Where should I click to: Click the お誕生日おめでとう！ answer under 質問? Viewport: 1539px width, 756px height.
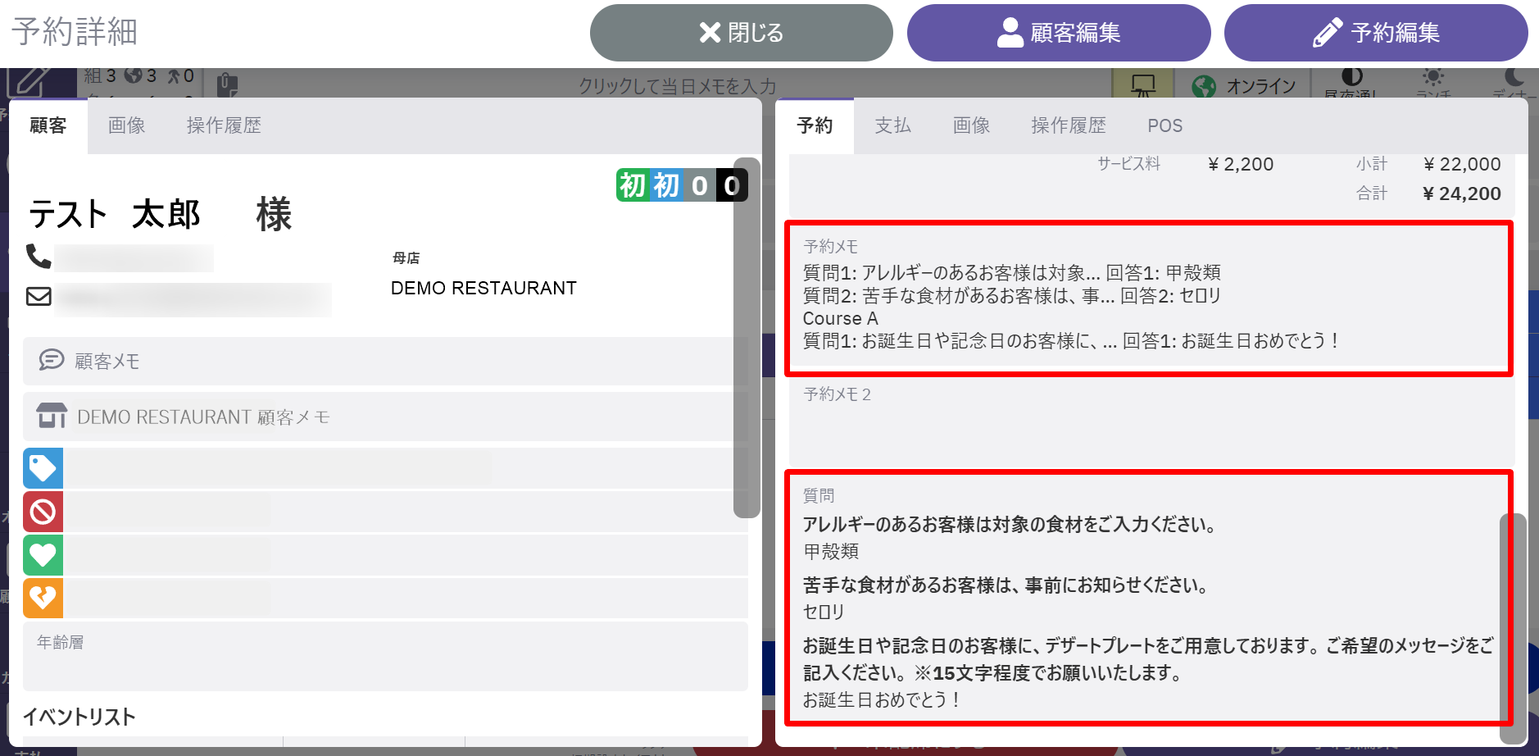point(882,699)
